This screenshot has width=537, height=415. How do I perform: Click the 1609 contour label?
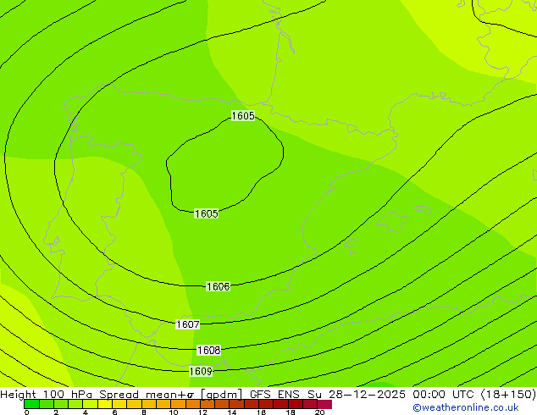coord(201,371)
